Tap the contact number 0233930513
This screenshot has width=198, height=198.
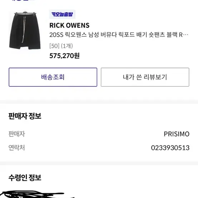coord(170,148)
